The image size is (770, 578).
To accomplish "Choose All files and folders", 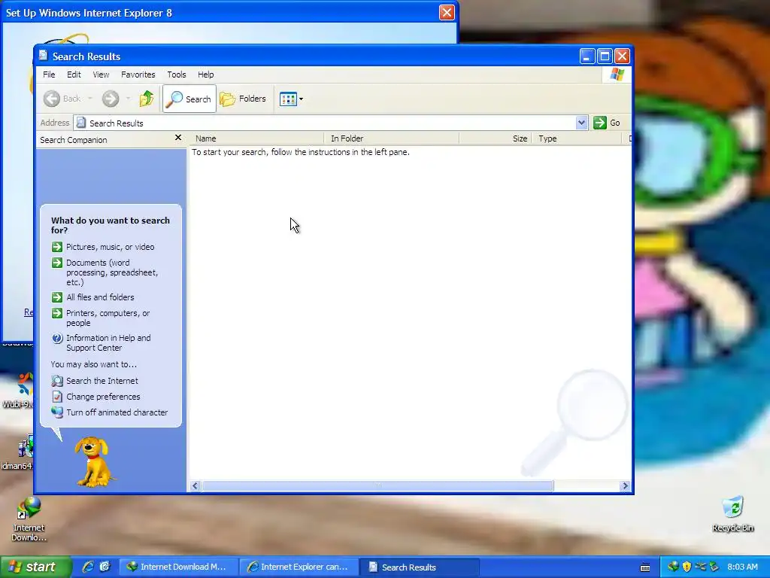I will (100, 297).
